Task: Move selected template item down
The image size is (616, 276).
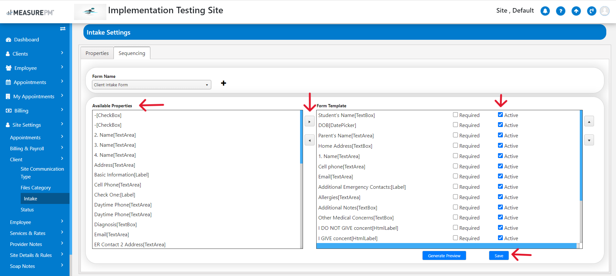Action: coord(589,140)
